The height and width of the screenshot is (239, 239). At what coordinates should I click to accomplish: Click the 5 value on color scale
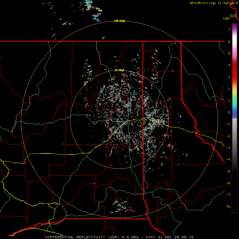[229, 53]
